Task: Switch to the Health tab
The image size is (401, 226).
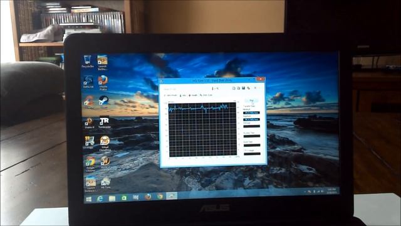Action: [x=193, y=95]
